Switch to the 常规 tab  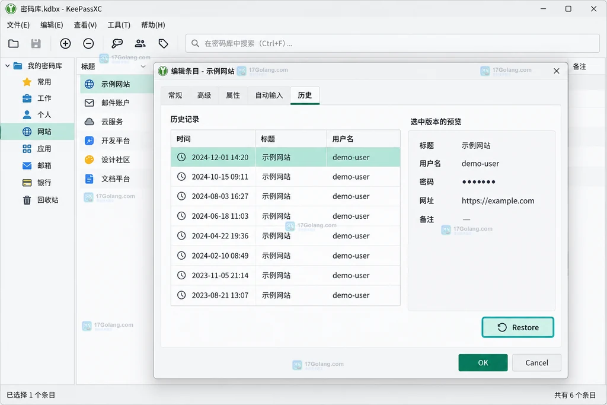pyautogui.click(x=175, y=95)
